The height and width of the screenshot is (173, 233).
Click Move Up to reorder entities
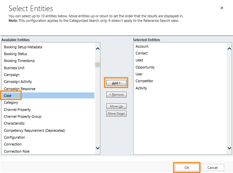tap(116, 106)
